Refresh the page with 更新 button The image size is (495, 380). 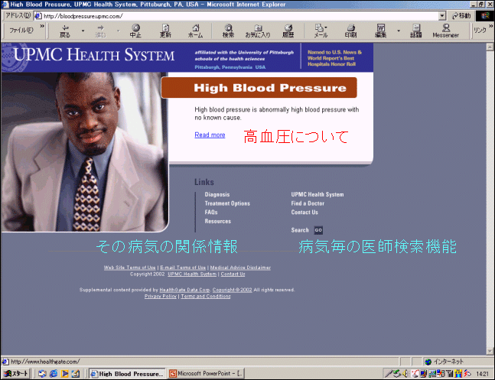[165, 31]
